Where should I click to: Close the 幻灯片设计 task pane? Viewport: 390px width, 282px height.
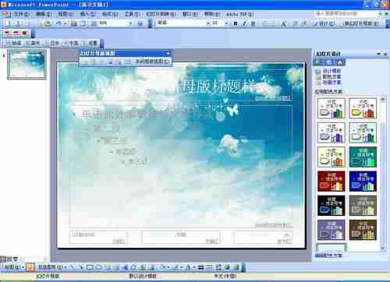point(385,54)
